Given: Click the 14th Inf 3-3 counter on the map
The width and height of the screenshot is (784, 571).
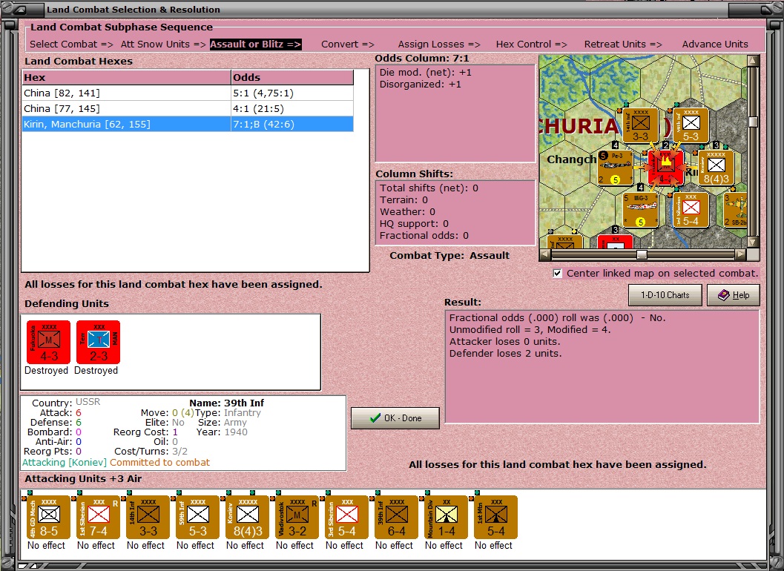Looking at the screenshot, I should [x=641, y=125].
